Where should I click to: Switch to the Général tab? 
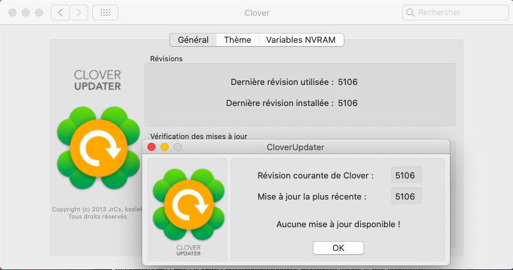193,40
